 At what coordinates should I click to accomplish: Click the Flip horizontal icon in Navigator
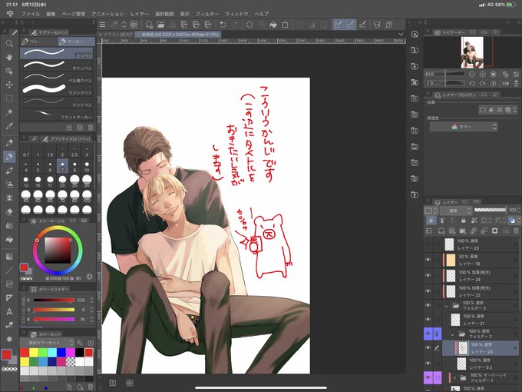(505, 83)
